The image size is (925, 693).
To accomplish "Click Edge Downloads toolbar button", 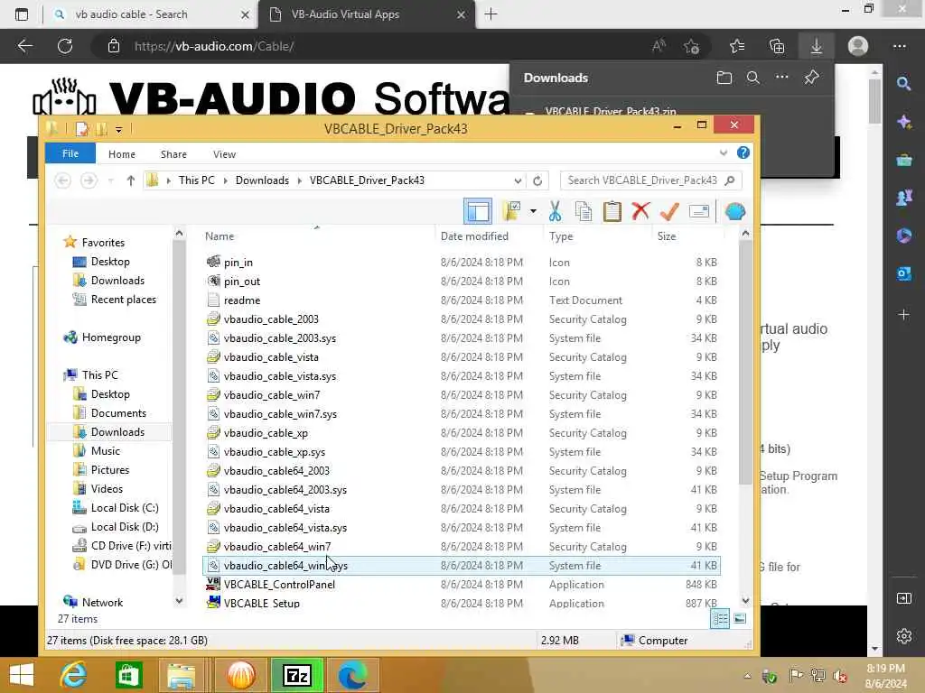I will click(816, 46).
